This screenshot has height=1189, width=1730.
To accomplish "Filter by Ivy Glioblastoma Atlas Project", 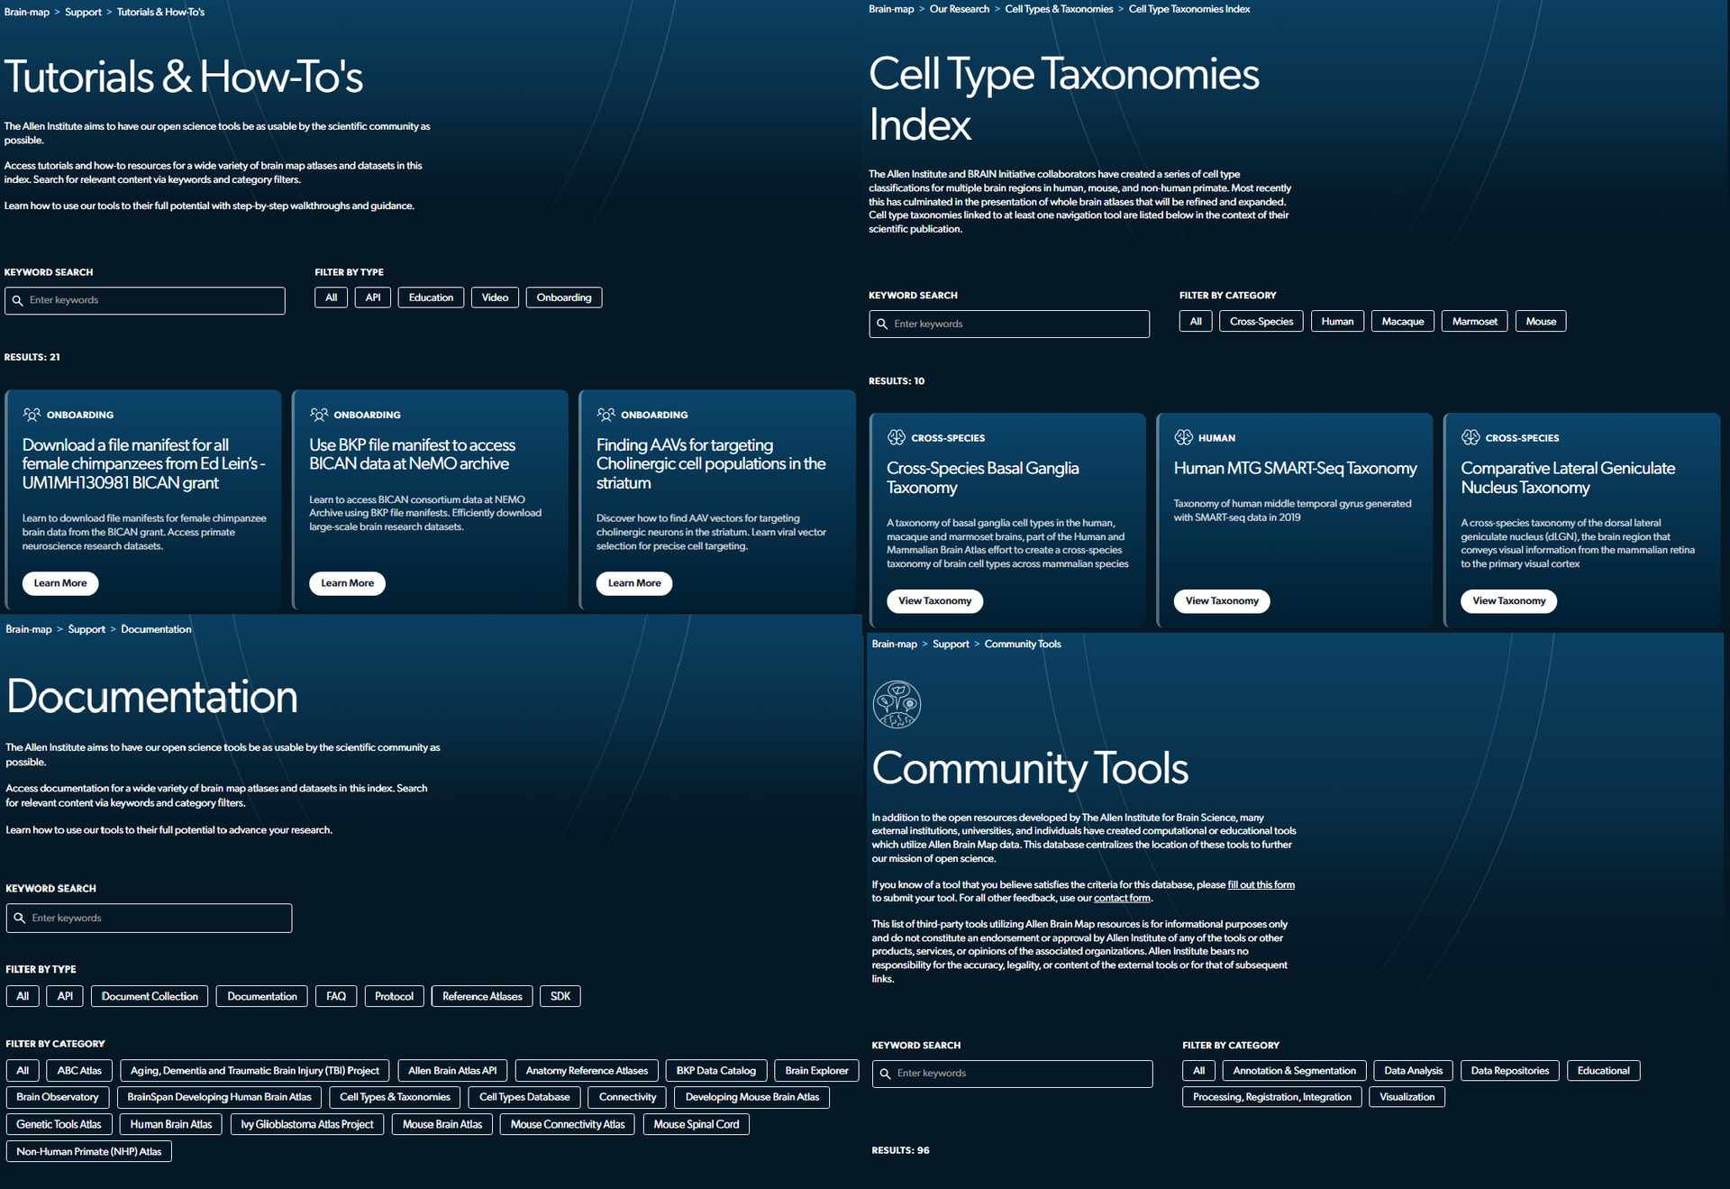I will coord(307,1124).
